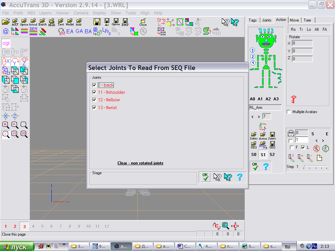
Task: Click the zoom in magnifier icon
Action: pos(6,125)
